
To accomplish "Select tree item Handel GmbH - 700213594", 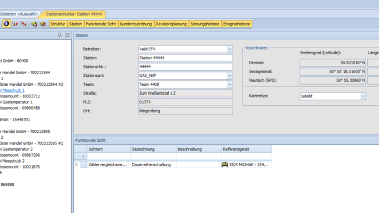I will [x=25, y=72].
